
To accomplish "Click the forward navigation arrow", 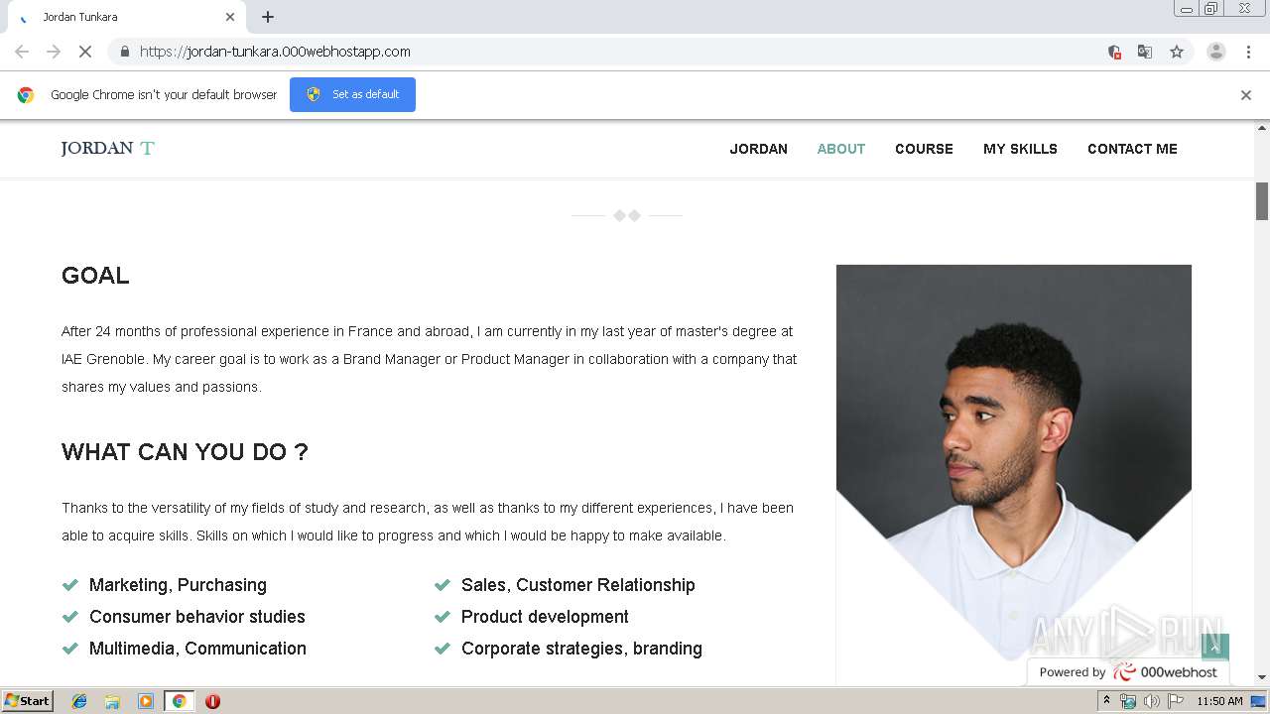I will tap(54, 52).
